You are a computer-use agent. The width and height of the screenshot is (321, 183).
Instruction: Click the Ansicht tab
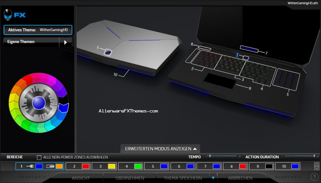81,178
